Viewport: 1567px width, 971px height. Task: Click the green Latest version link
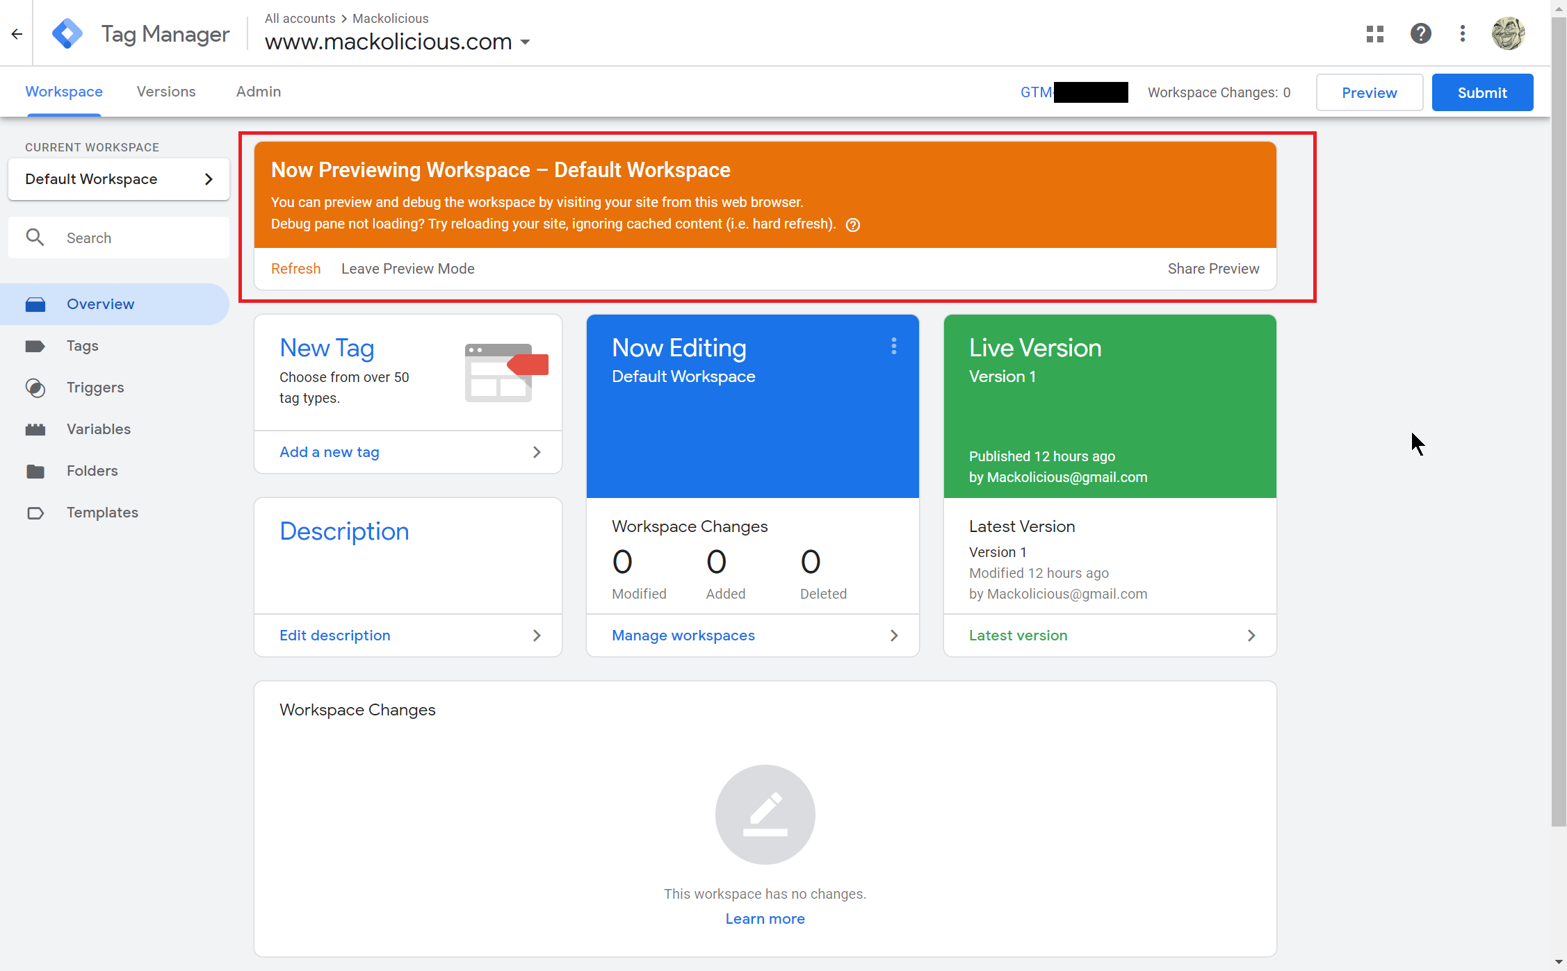coord(1018,636)
